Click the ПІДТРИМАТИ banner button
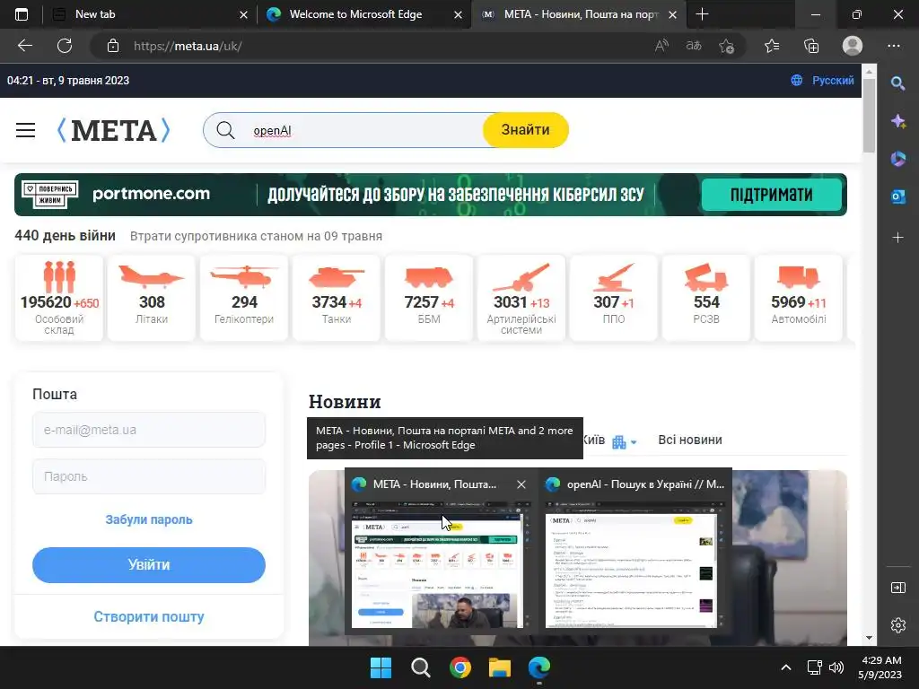919x689 pixels. 771,195
